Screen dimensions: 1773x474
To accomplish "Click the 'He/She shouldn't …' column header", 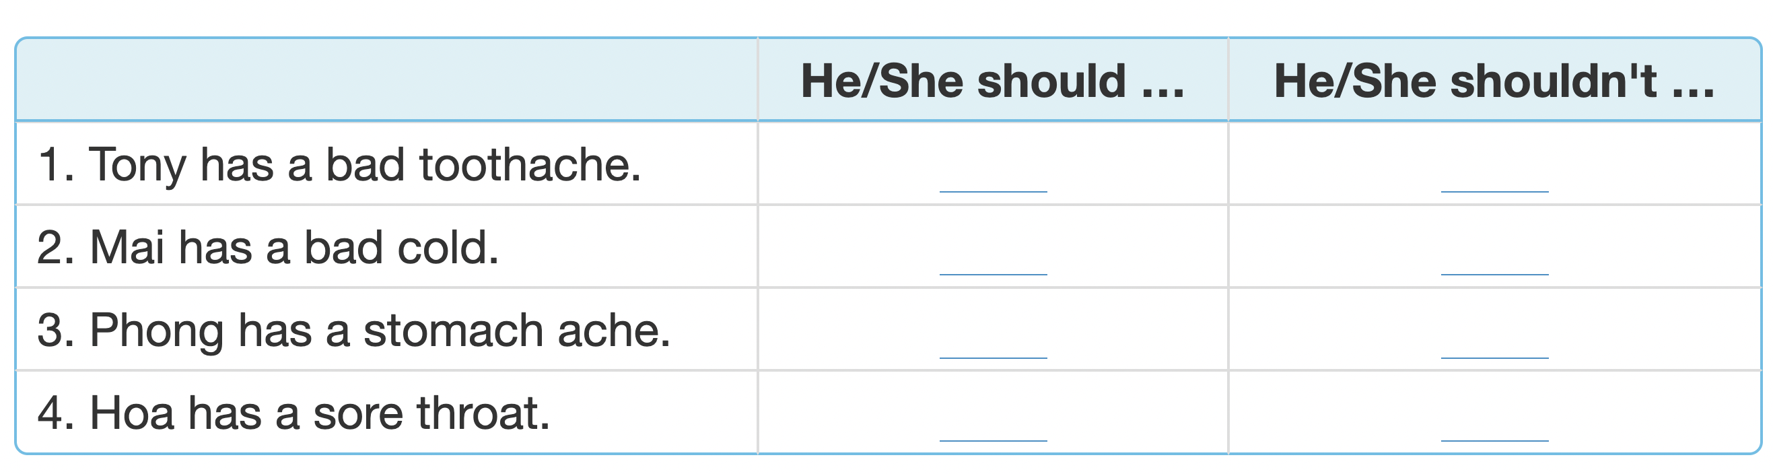I will 1494,81.
